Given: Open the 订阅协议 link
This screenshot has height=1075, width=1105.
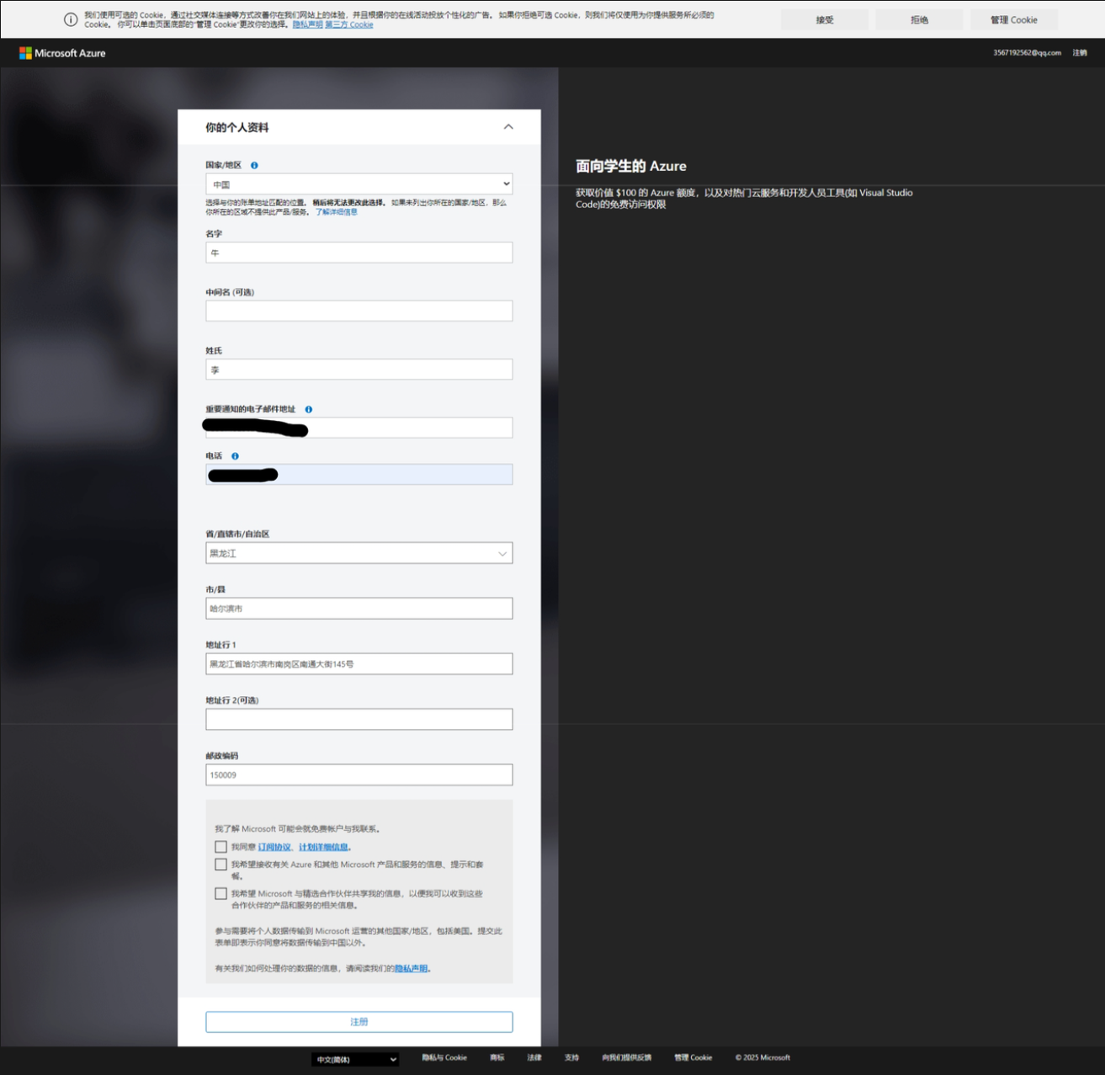Looking at the screenshot, I should click(x=274, y=847).
